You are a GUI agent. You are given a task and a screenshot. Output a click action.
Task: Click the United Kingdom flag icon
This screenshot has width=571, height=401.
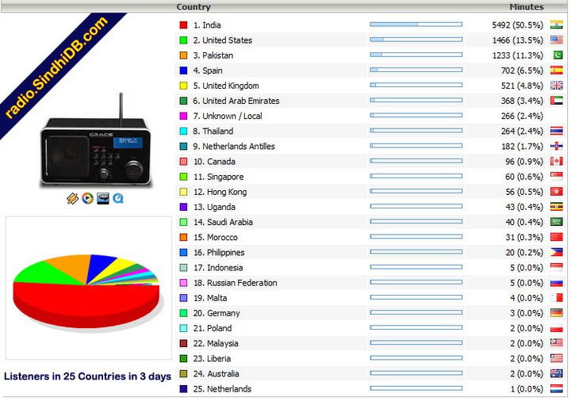tap(557, 86)
